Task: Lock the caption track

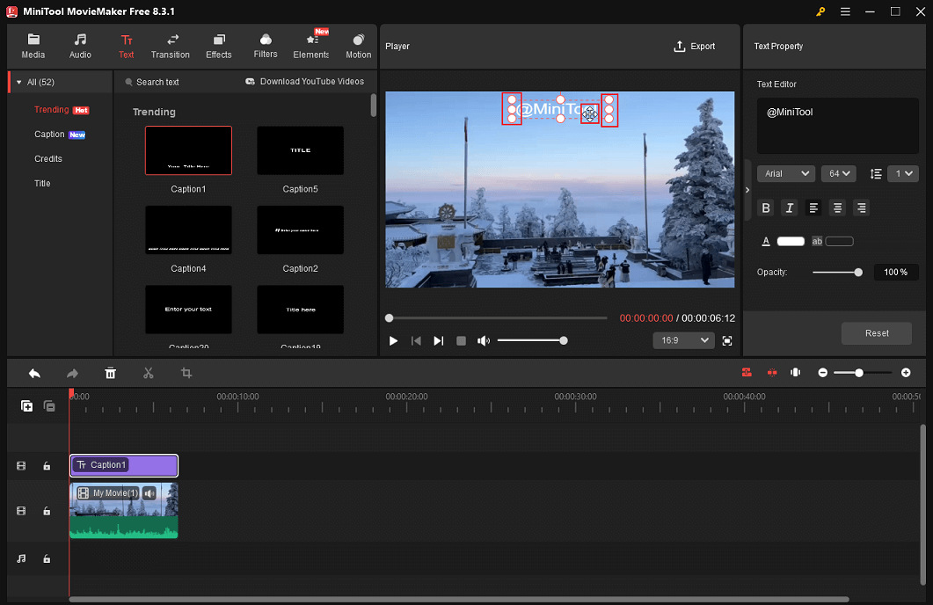Action: [47, 465]
